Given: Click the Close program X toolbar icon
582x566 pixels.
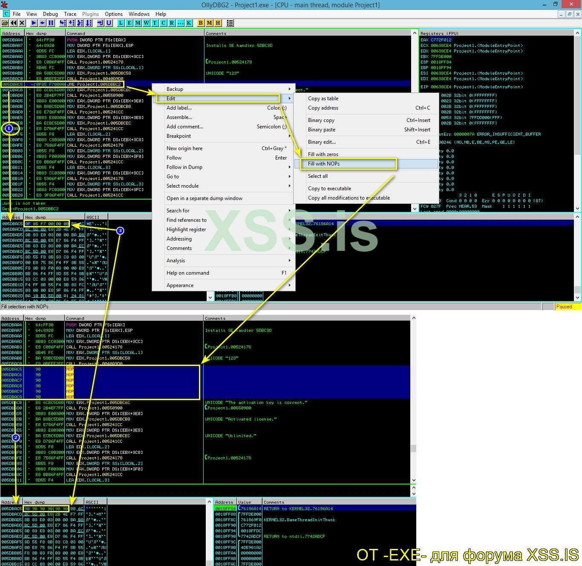Looking at the screenshot, I should pyautogui.click(x=22, y=23).
